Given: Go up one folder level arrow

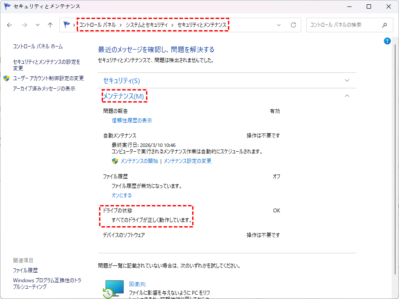Looking at the screenshot, I should tap(50, 25).
